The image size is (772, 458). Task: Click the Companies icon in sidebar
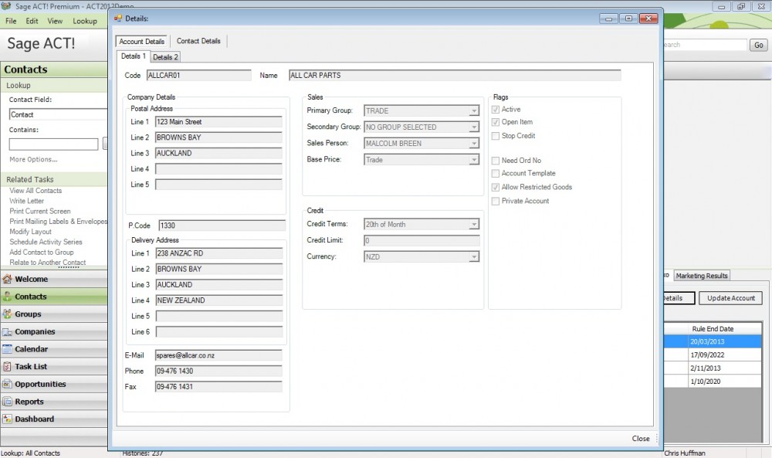(7, 332)
